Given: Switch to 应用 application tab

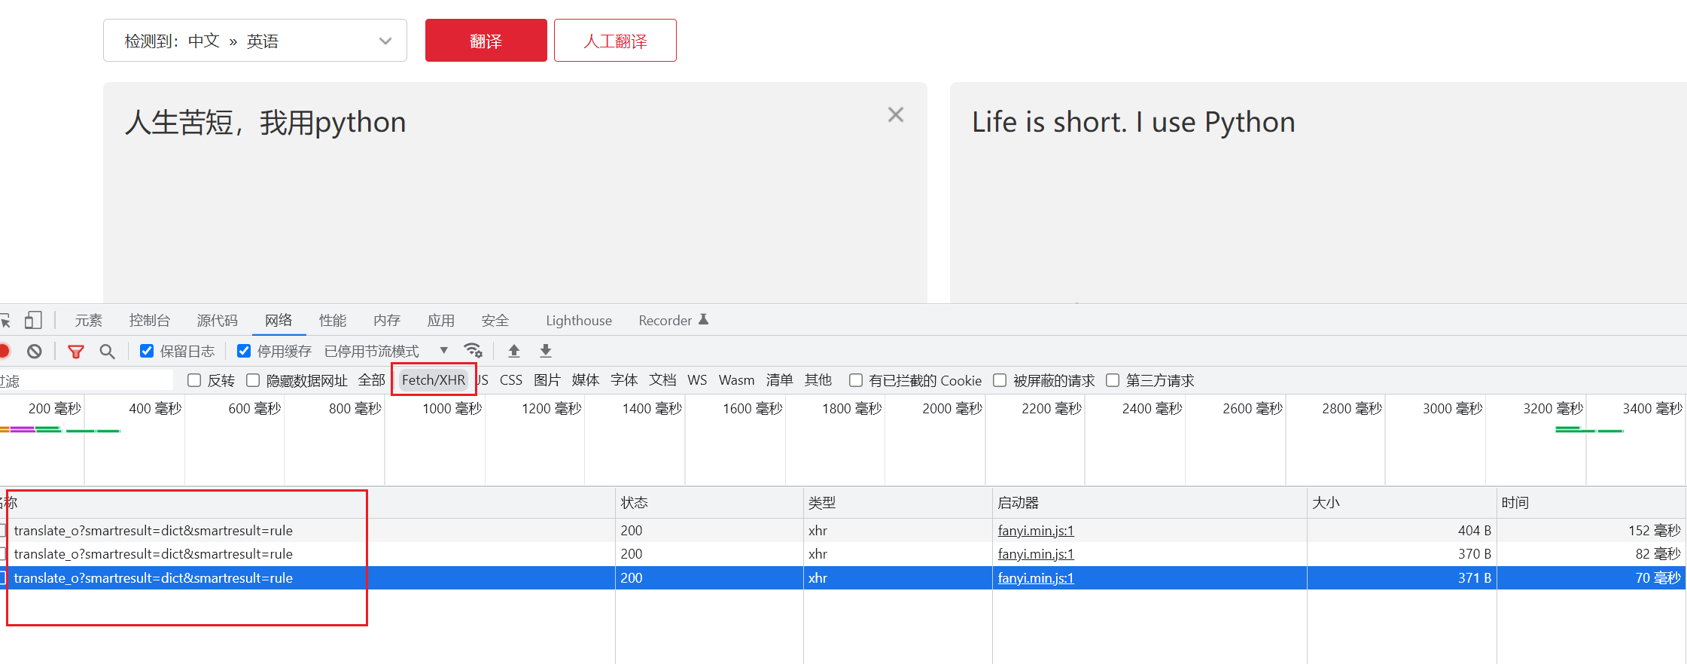Looking at the screenshot, I should tap(441, 321).
